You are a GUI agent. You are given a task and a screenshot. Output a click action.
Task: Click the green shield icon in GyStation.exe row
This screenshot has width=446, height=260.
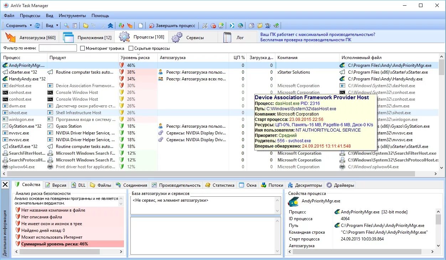(x=121, y=126)
